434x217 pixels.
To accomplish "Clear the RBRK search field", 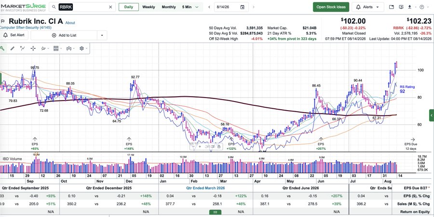I will click(x=110, y=7).
